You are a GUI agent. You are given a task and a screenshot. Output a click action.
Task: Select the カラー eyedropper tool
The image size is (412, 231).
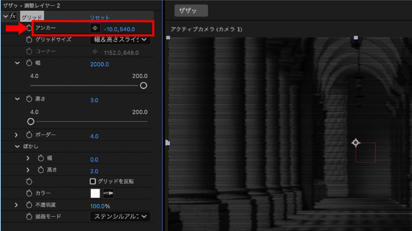pos(108,193)
